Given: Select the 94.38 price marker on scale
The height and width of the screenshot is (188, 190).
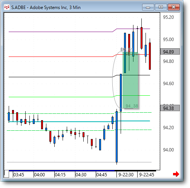Looking at the screenshot, I should coord(170,108).
